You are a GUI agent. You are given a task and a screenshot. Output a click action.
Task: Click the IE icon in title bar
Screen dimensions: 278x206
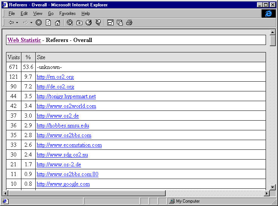click(x=5, y=5)
